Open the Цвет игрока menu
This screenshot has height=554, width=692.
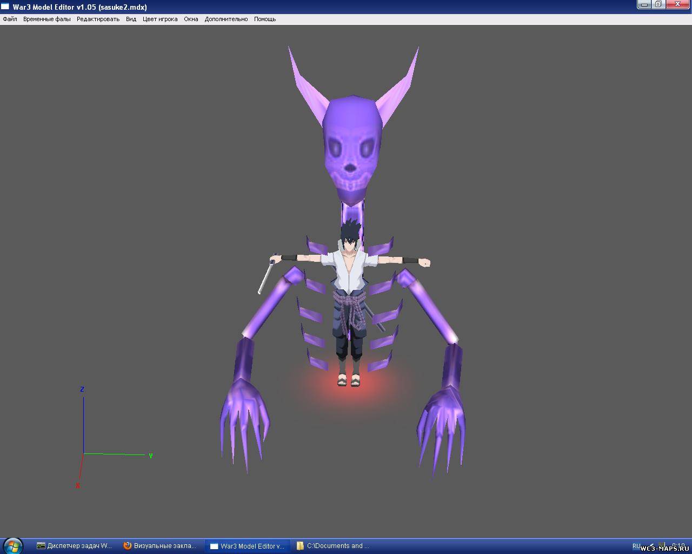[x=160, y=19]
